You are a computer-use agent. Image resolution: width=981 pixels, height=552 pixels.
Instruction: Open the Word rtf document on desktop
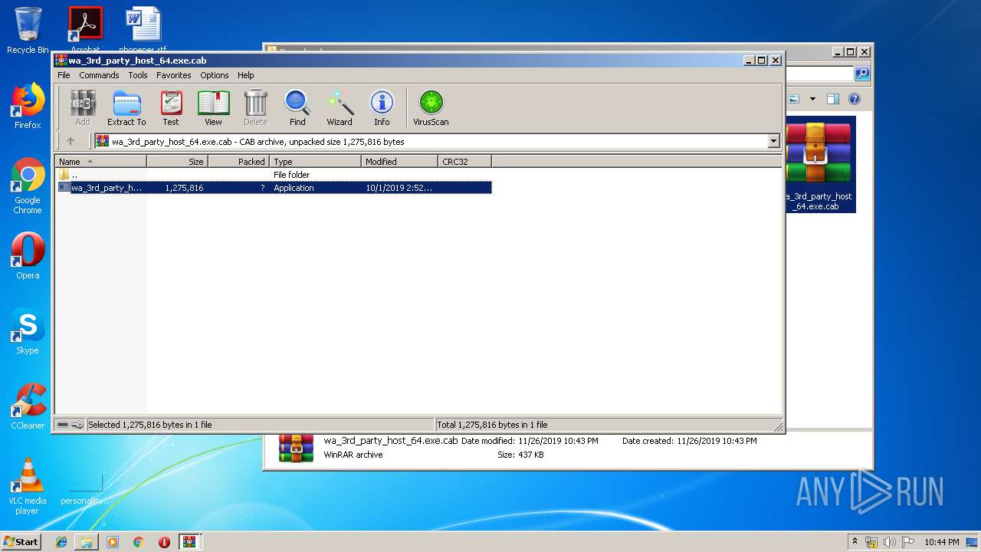(143, 29)
